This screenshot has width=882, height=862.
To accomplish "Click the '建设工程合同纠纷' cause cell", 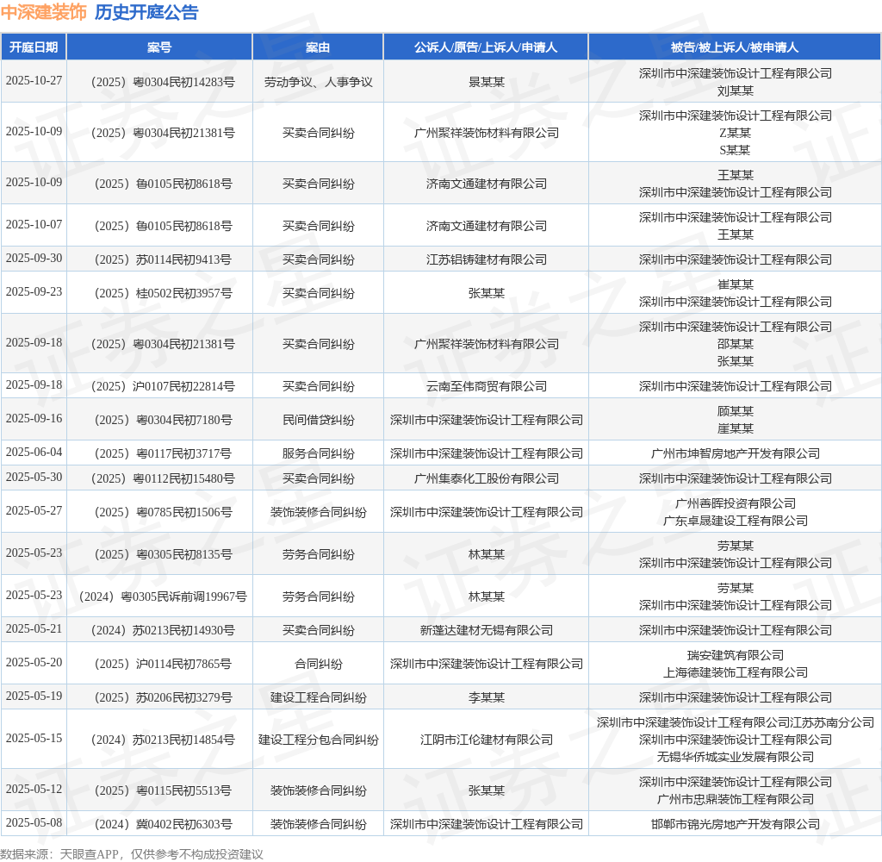I will (319, 697).
